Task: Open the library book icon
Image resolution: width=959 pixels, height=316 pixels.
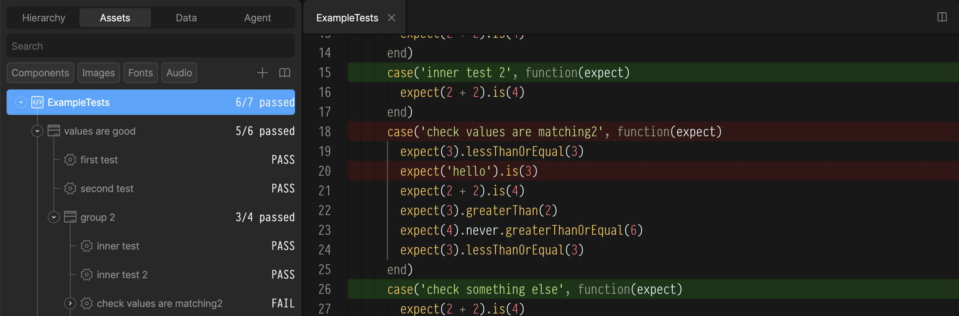Action: pos(285,73)
